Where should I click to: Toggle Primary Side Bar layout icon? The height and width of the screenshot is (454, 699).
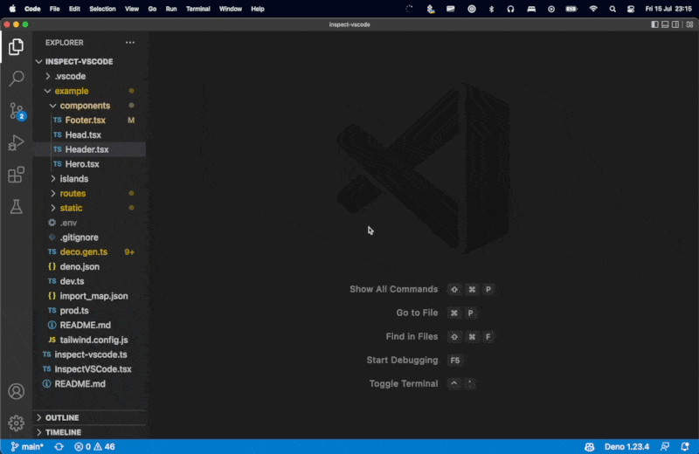654,24
